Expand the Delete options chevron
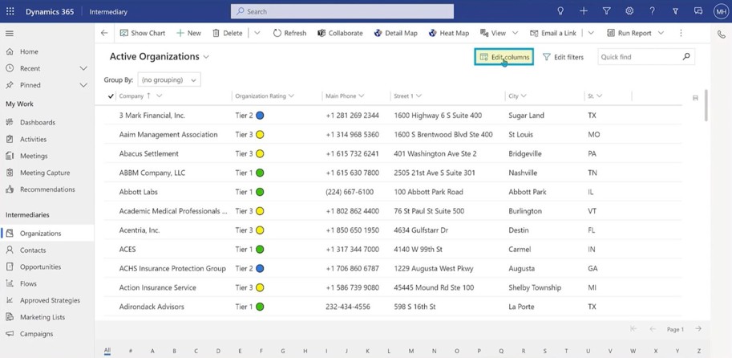This screenshot has height=358, width=732. [257, 33]
